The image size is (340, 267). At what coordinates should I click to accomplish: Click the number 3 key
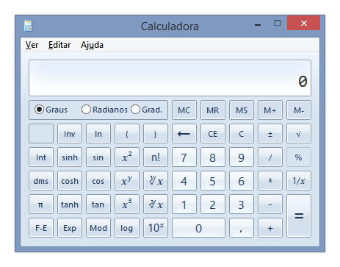(242, 204)
